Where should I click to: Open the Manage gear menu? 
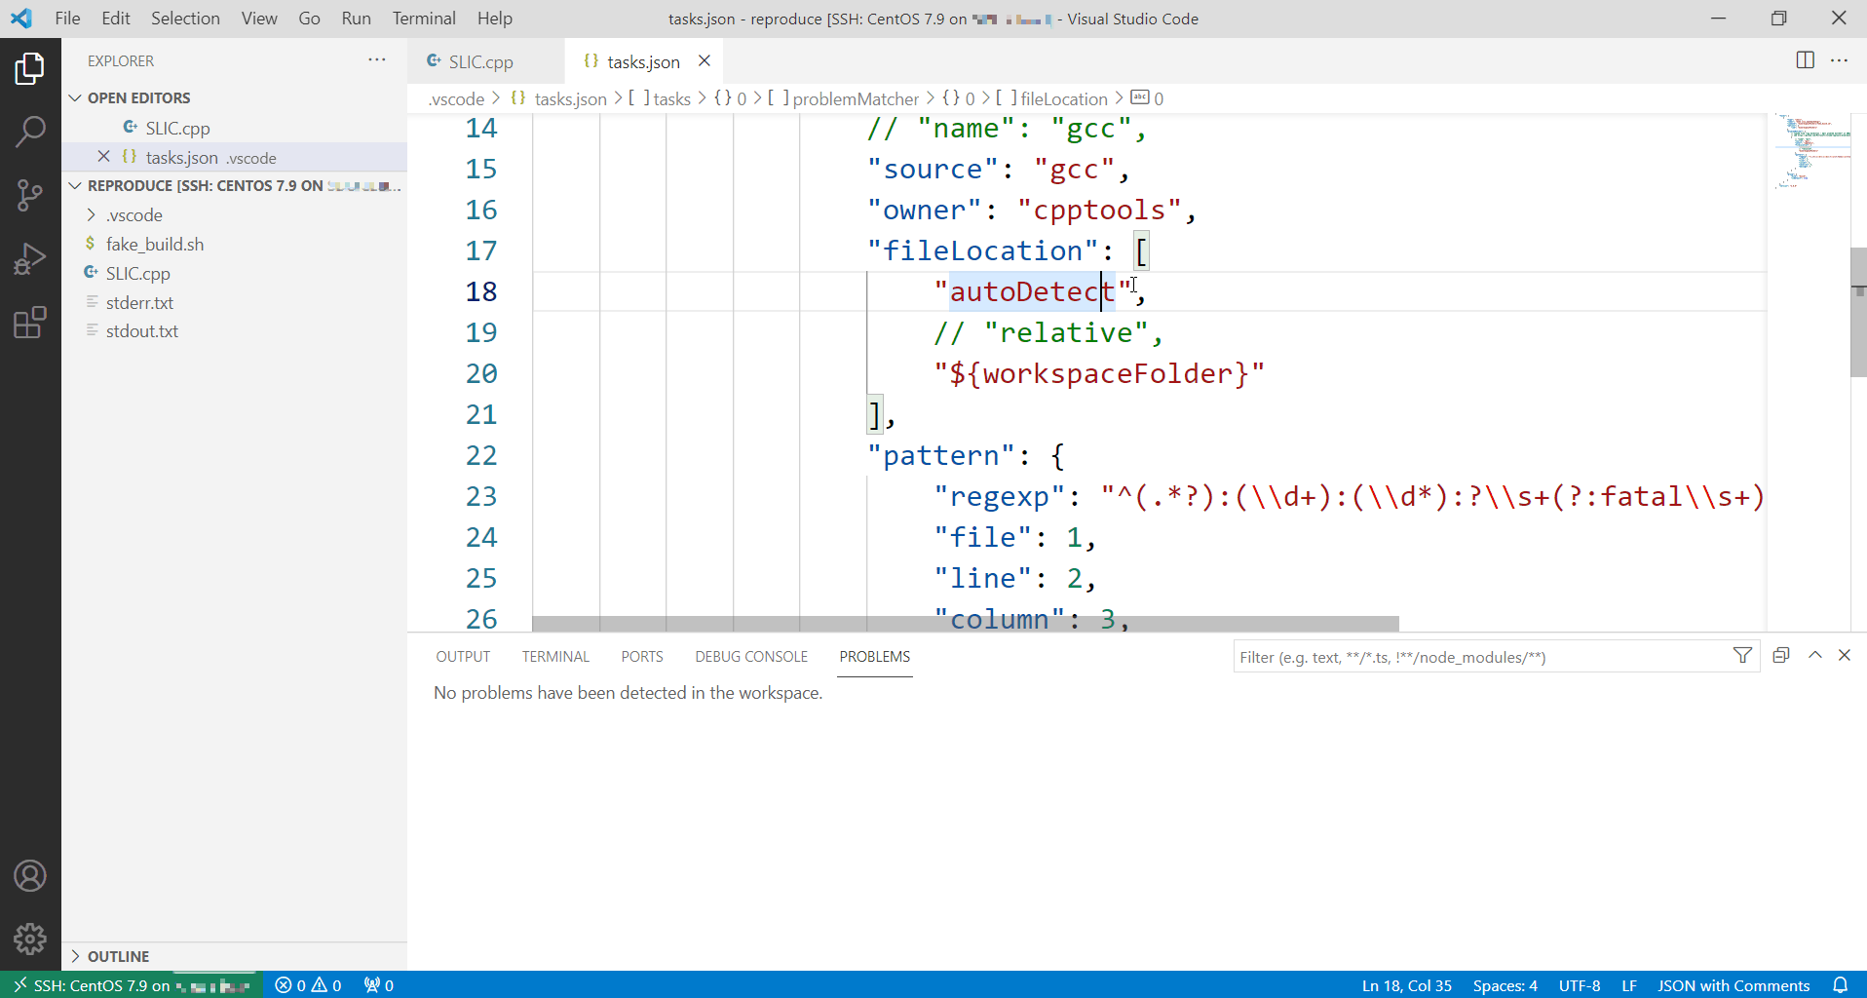pos(30,939)
